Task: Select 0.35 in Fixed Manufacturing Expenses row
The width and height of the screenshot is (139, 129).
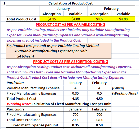Action: point(75,93)
